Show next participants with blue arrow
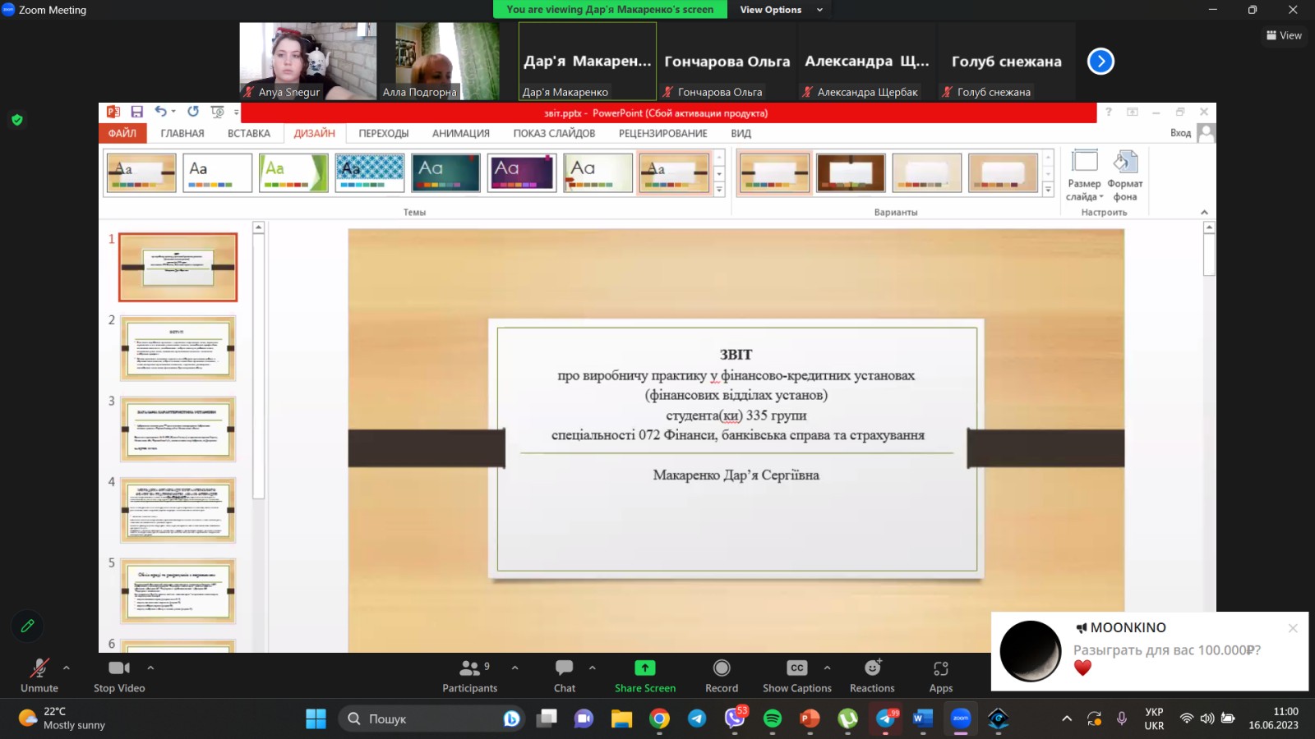 [x=1100, y=62]
